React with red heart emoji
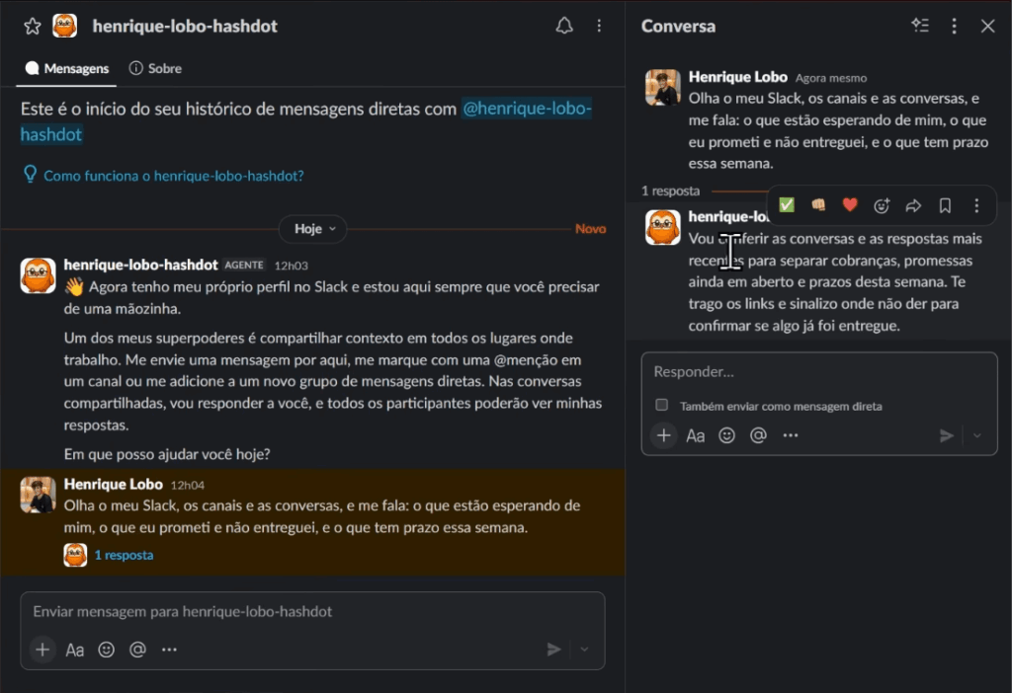The width and height of the screenshot is (1012, 693). (x=850, y=205)
